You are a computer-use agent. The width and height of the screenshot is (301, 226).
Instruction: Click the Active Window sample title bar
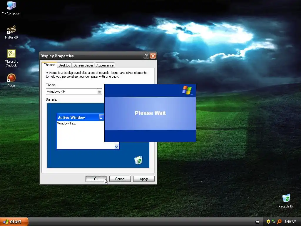pyautogui.click(x=81, y=117)
